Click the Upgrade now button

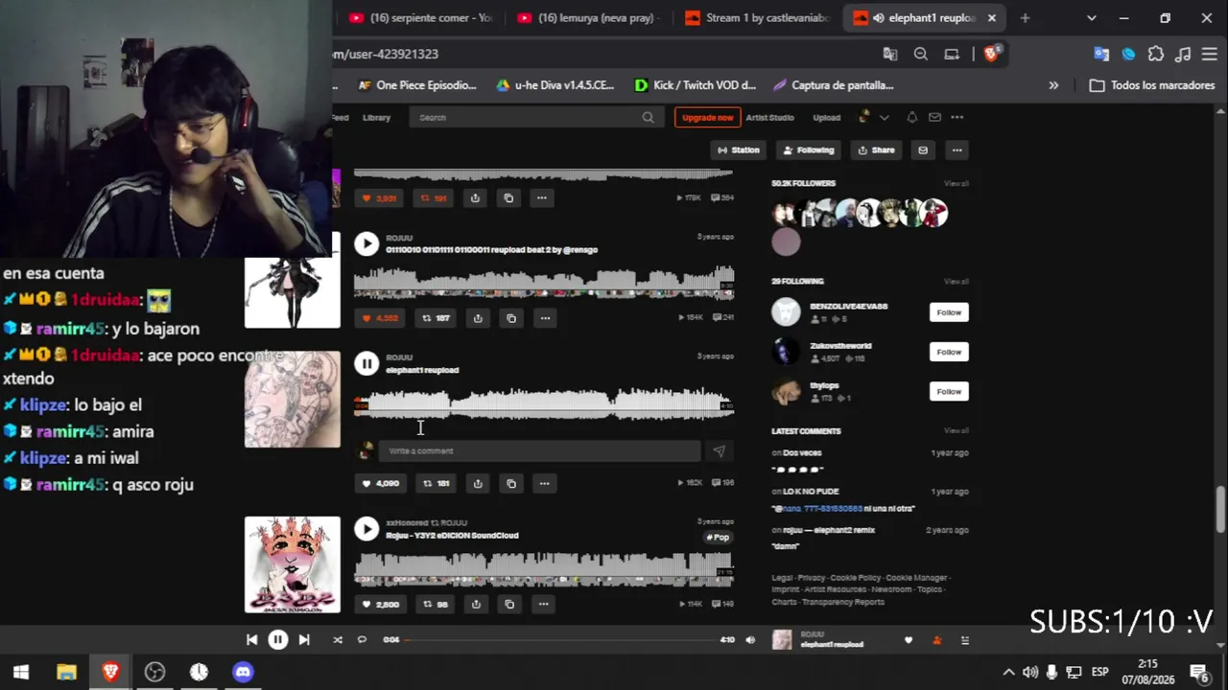707,117
